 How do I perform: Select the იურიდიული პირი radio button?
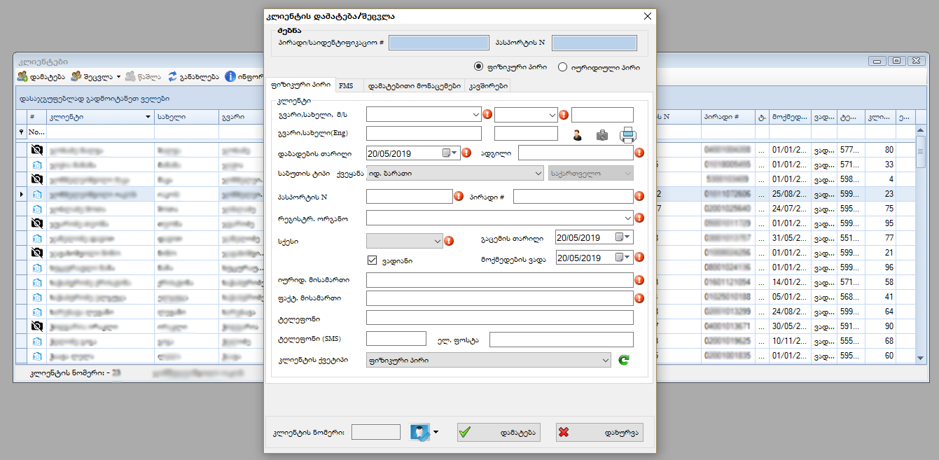tap(562, 67)
